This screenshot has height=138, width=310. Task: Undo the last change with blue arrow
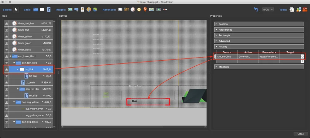pyautogui.click(x=256, y=10)
